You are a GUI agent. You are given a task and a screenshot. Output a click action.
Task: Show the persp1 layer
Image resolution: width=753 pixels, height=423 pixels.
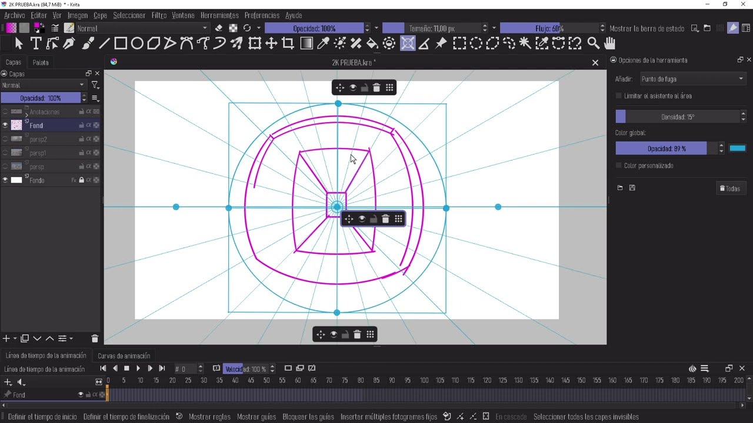pos(5,153)
